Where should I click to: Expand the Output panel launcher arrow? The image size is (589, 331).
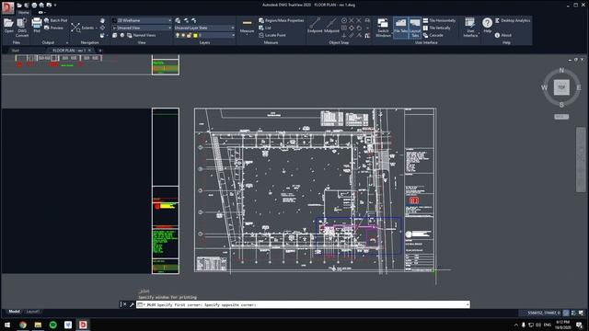pyautogui.click(x=67, y=42)
